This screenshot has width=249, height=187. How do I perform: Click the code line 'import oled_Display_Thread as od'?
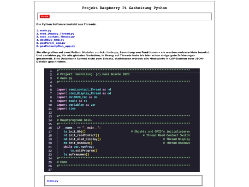(x=84, y=93)
